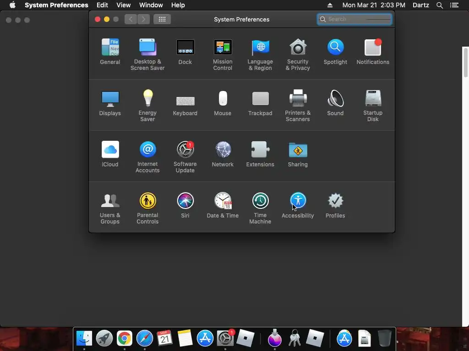Viewport: 469px width, 351px height.
Task: Open the Trash in the Dock
Action: (385, 339)
